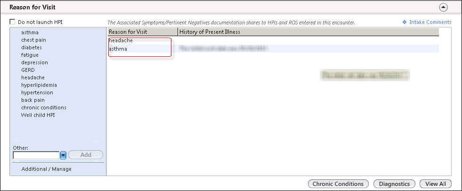462x191 pixels.
Task: Select chest pain from the reason list
Action: pyautogui.click(x=33, y=40)
